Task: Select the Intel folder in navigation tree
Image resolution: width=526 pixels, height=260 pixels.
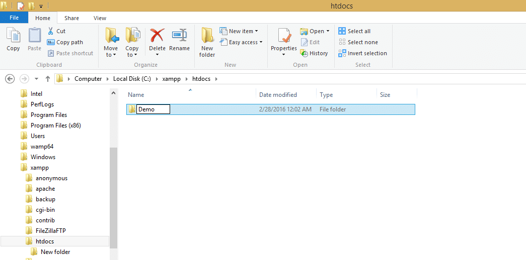Action: tap(36, 94)
